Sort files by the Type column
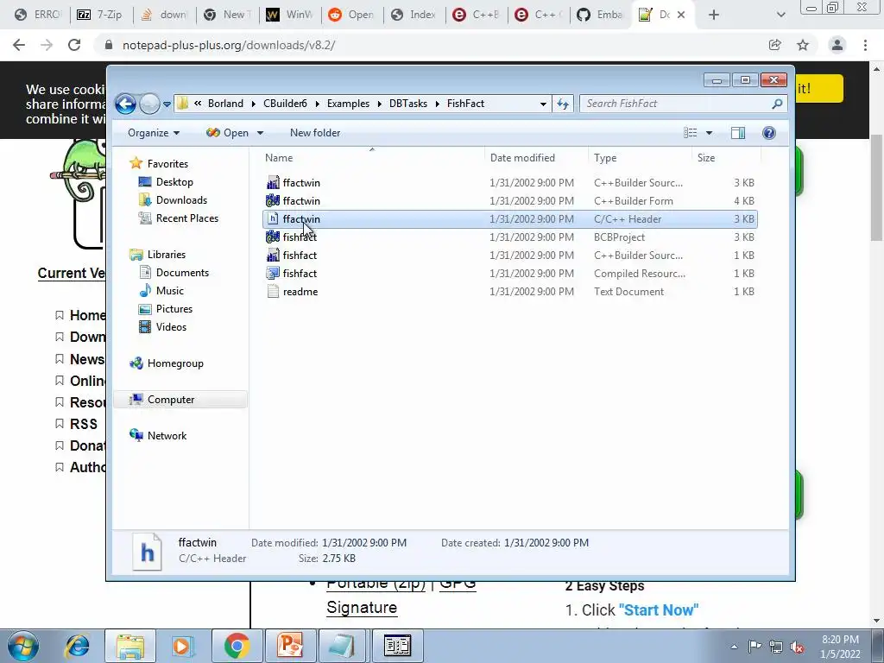This screenshot has height=663, width=884. click(640, 158)
